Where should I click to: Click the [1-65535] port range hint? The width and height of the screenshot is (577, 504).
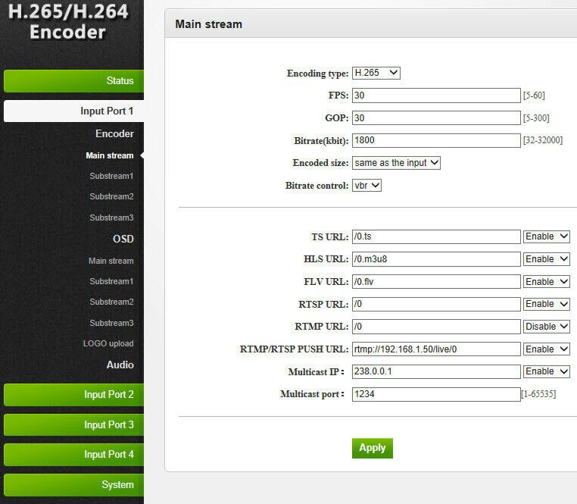coord(538,394)
